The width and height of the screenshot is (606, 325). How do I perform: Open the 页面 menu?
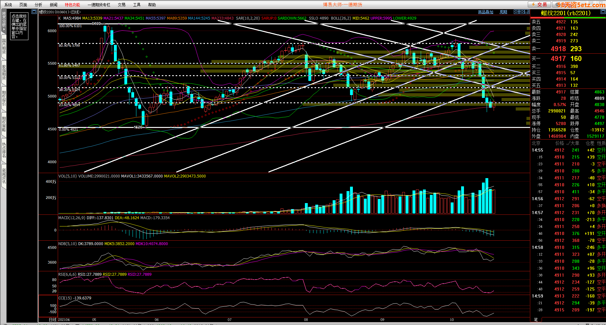(x=23, y=5)
